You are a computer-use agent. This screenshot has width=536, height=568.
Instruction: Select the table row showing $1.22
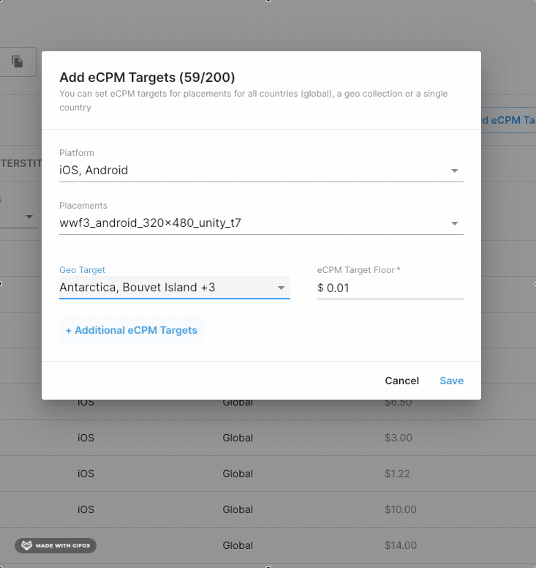pos(268,474)
